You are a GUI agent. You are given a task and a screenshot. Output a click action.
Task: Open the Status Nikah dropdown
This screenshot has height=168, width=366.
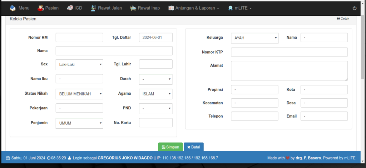pos(79,94)
